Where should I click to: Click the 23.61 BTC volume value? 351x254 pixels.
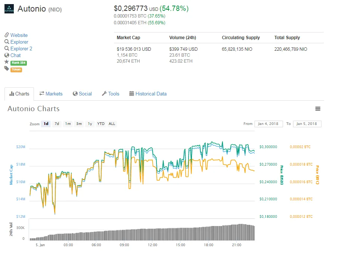[180, 55]
